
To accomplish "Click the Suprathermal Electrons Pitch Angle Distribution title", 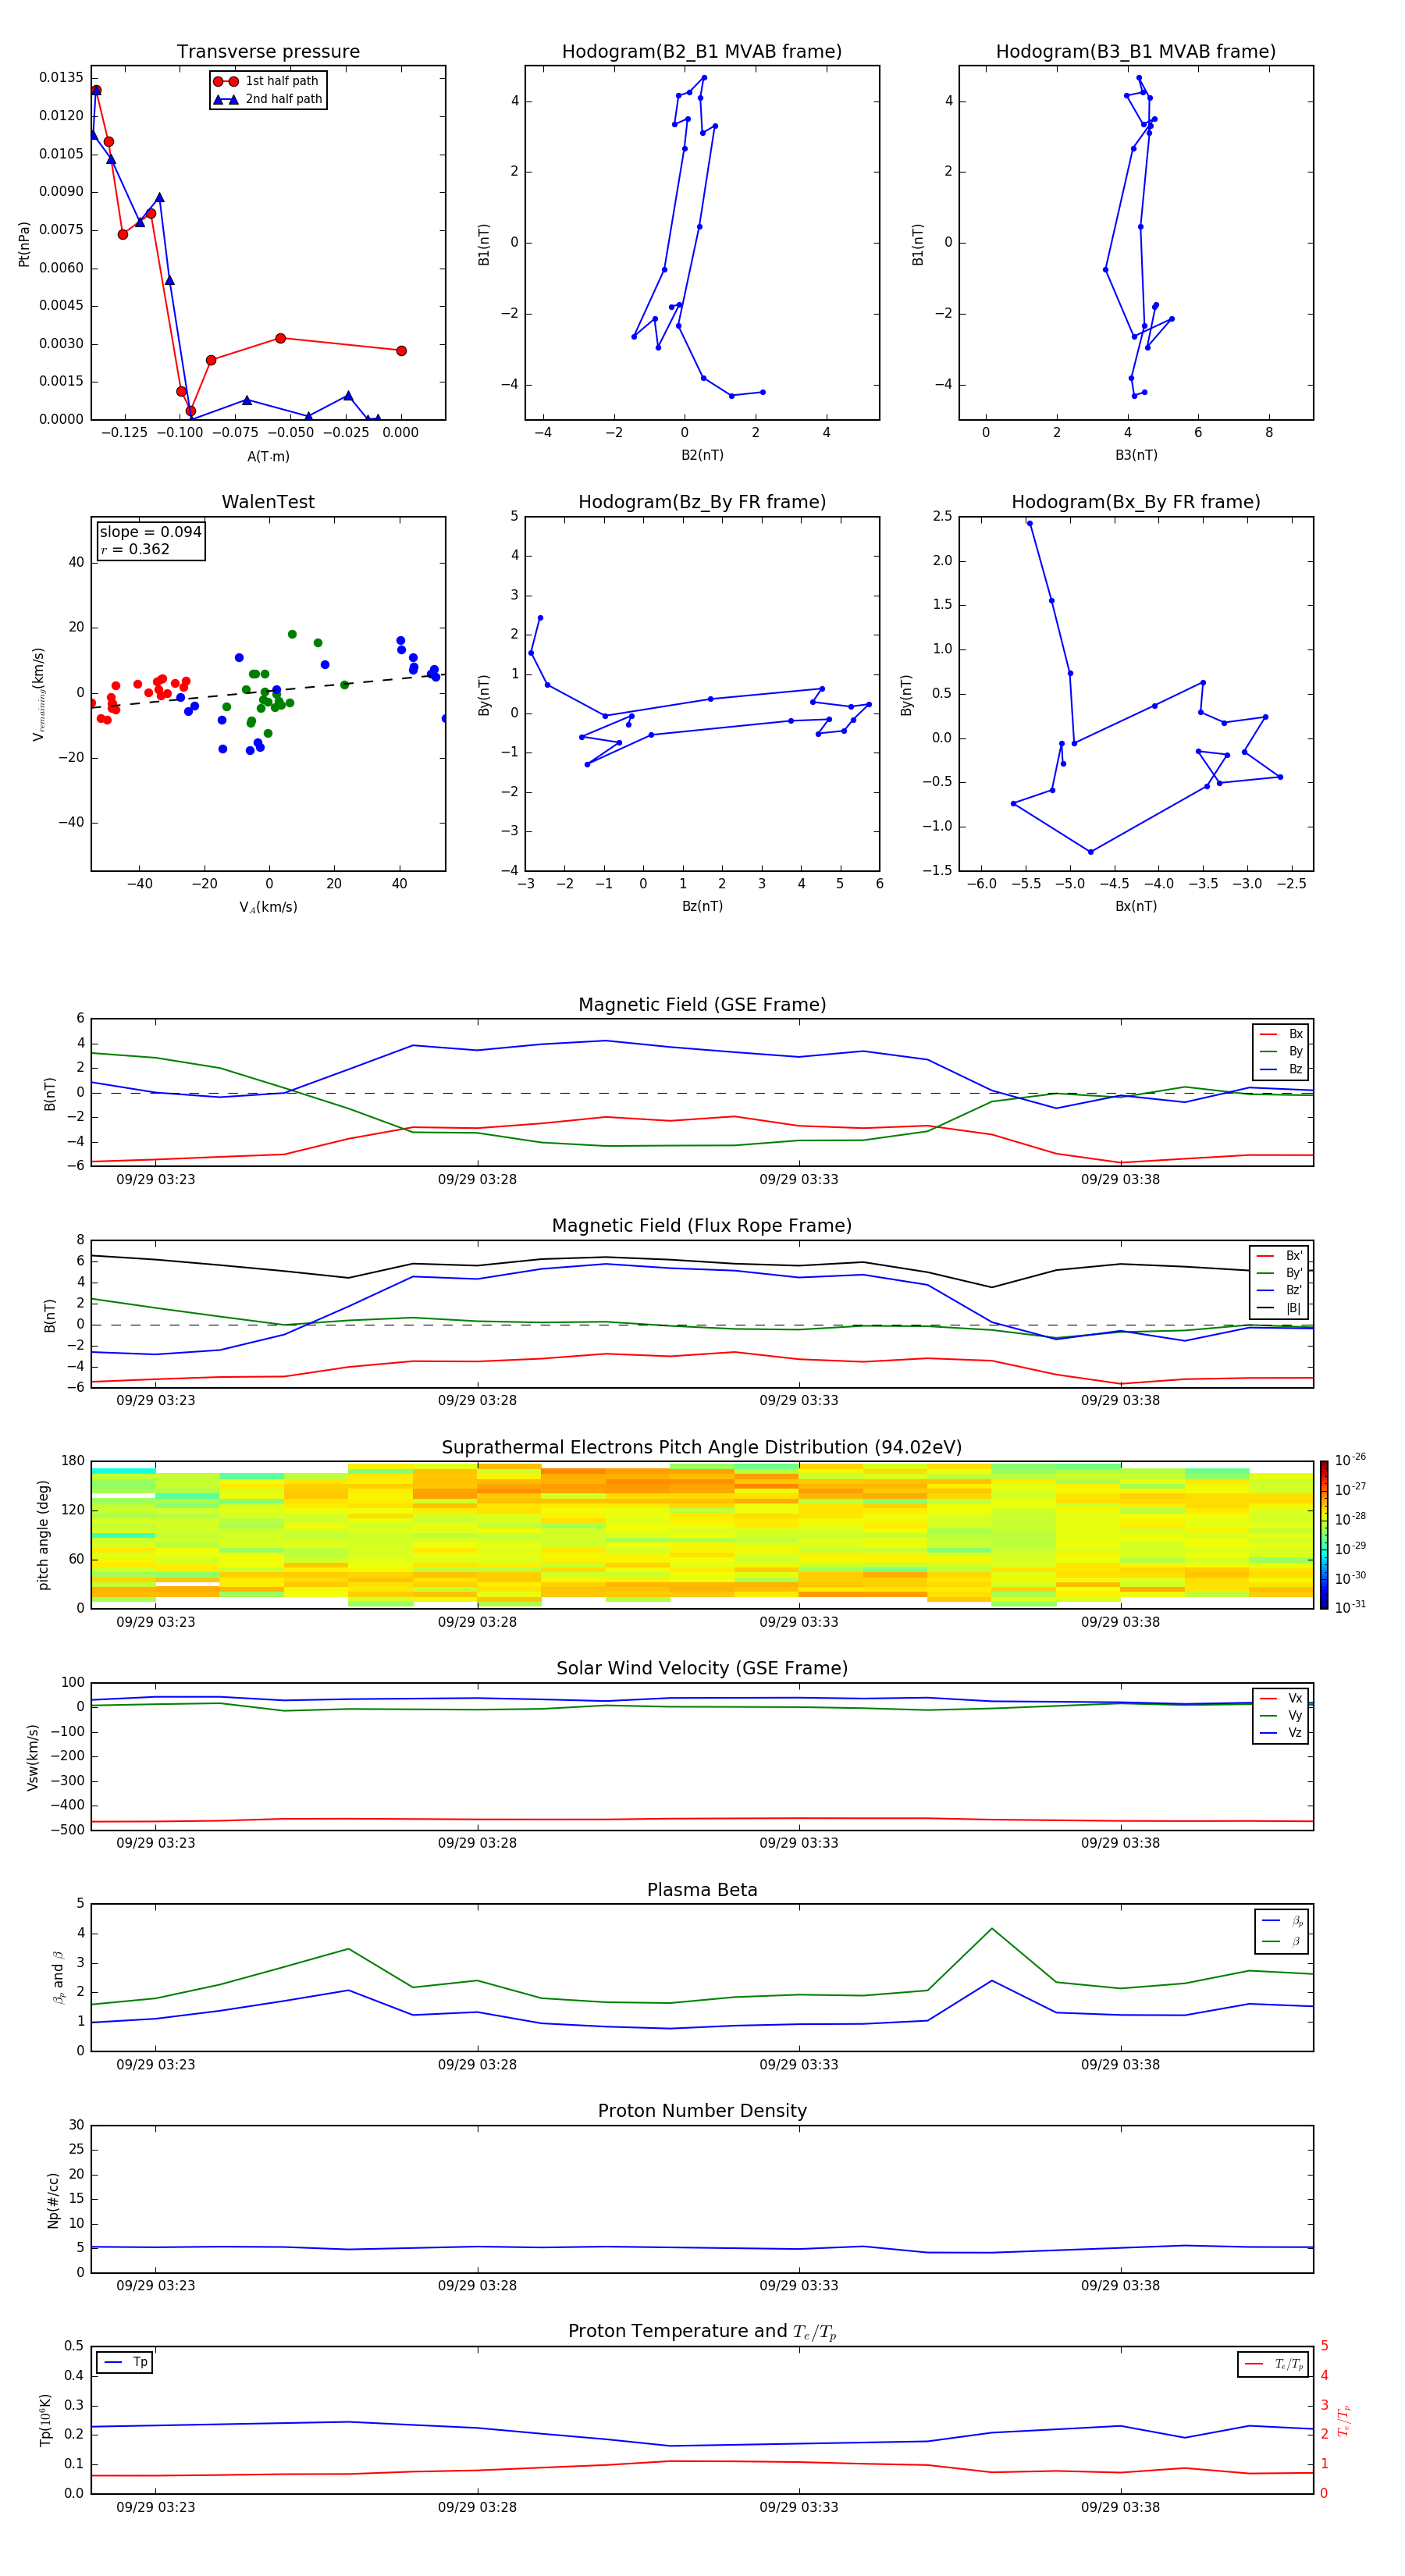I will click(x=702, y=1447).
